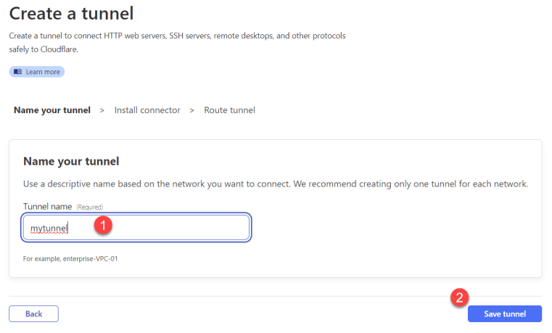Focus the Tunnel name input field

click(x=136, y=227)
